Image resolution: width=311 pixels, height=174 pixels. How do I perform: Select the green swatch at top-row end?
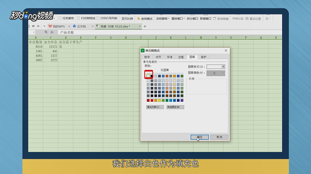tap(182, 76)
